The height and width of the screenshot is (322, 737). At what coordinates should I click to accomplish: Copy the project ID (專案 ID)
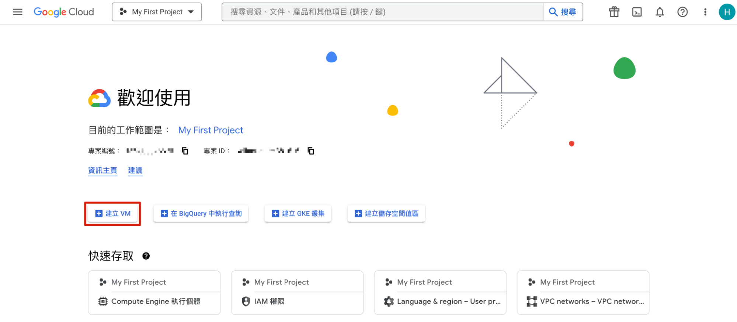pos(311,151)
